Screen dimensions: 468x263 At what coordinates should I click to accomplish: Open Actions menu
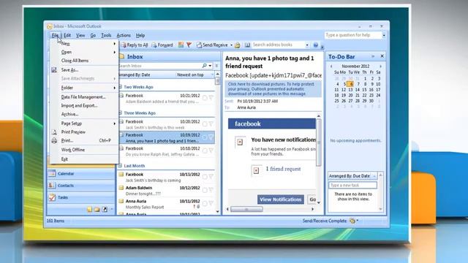click(x=124, y=35)
